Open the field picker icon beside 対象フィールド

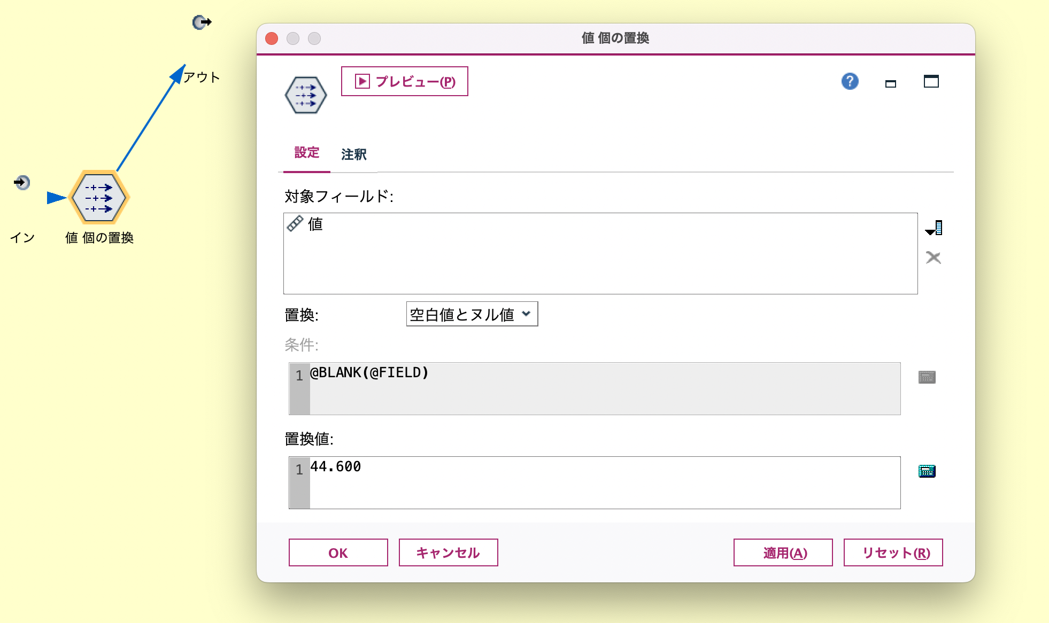click(x=934, y=227)
